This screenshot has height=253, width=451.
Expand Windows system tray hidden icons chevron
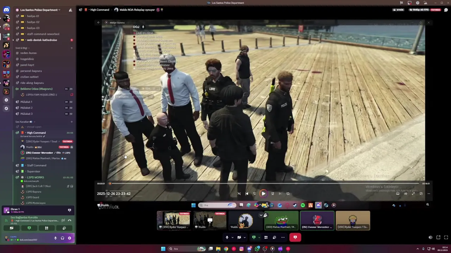pyautogui.click(x=418, y=249)
